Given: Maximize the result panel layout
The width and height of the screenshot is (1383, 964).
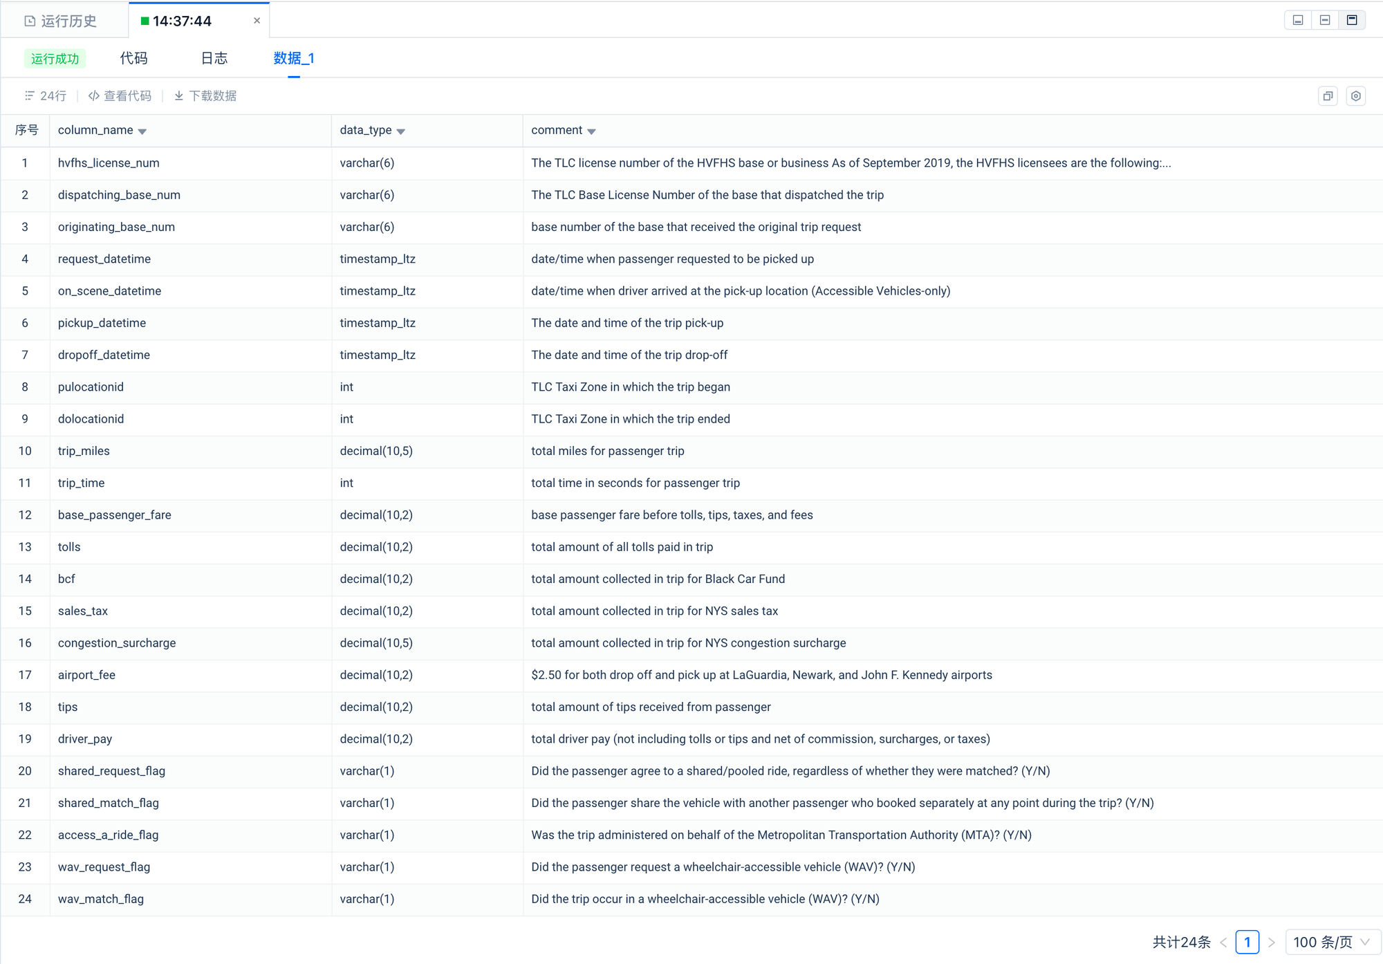Looking at the screenshot, I should click(1352, 20).
